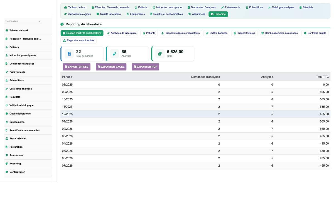Image resolution: width=334 pixels, height=207 pixels.
Task: Click the pie chart icon beside Reporting du laboratoire
Action: pyautogui.click(x=62, y=24)
